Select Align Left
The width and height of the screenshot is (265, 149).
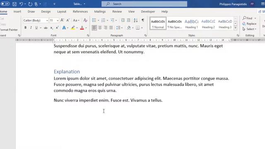pyautogui.click(x=94, y=28)
